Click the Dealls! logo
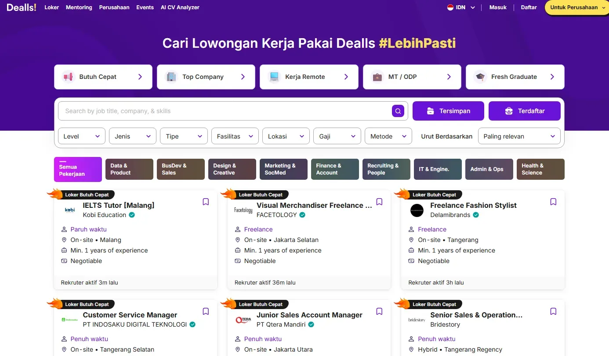 pos(22,7)
